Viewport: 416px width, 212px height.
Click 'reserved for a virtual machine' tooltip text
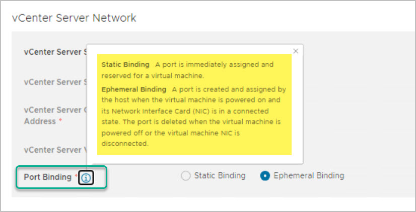click(x=152, y=76)
